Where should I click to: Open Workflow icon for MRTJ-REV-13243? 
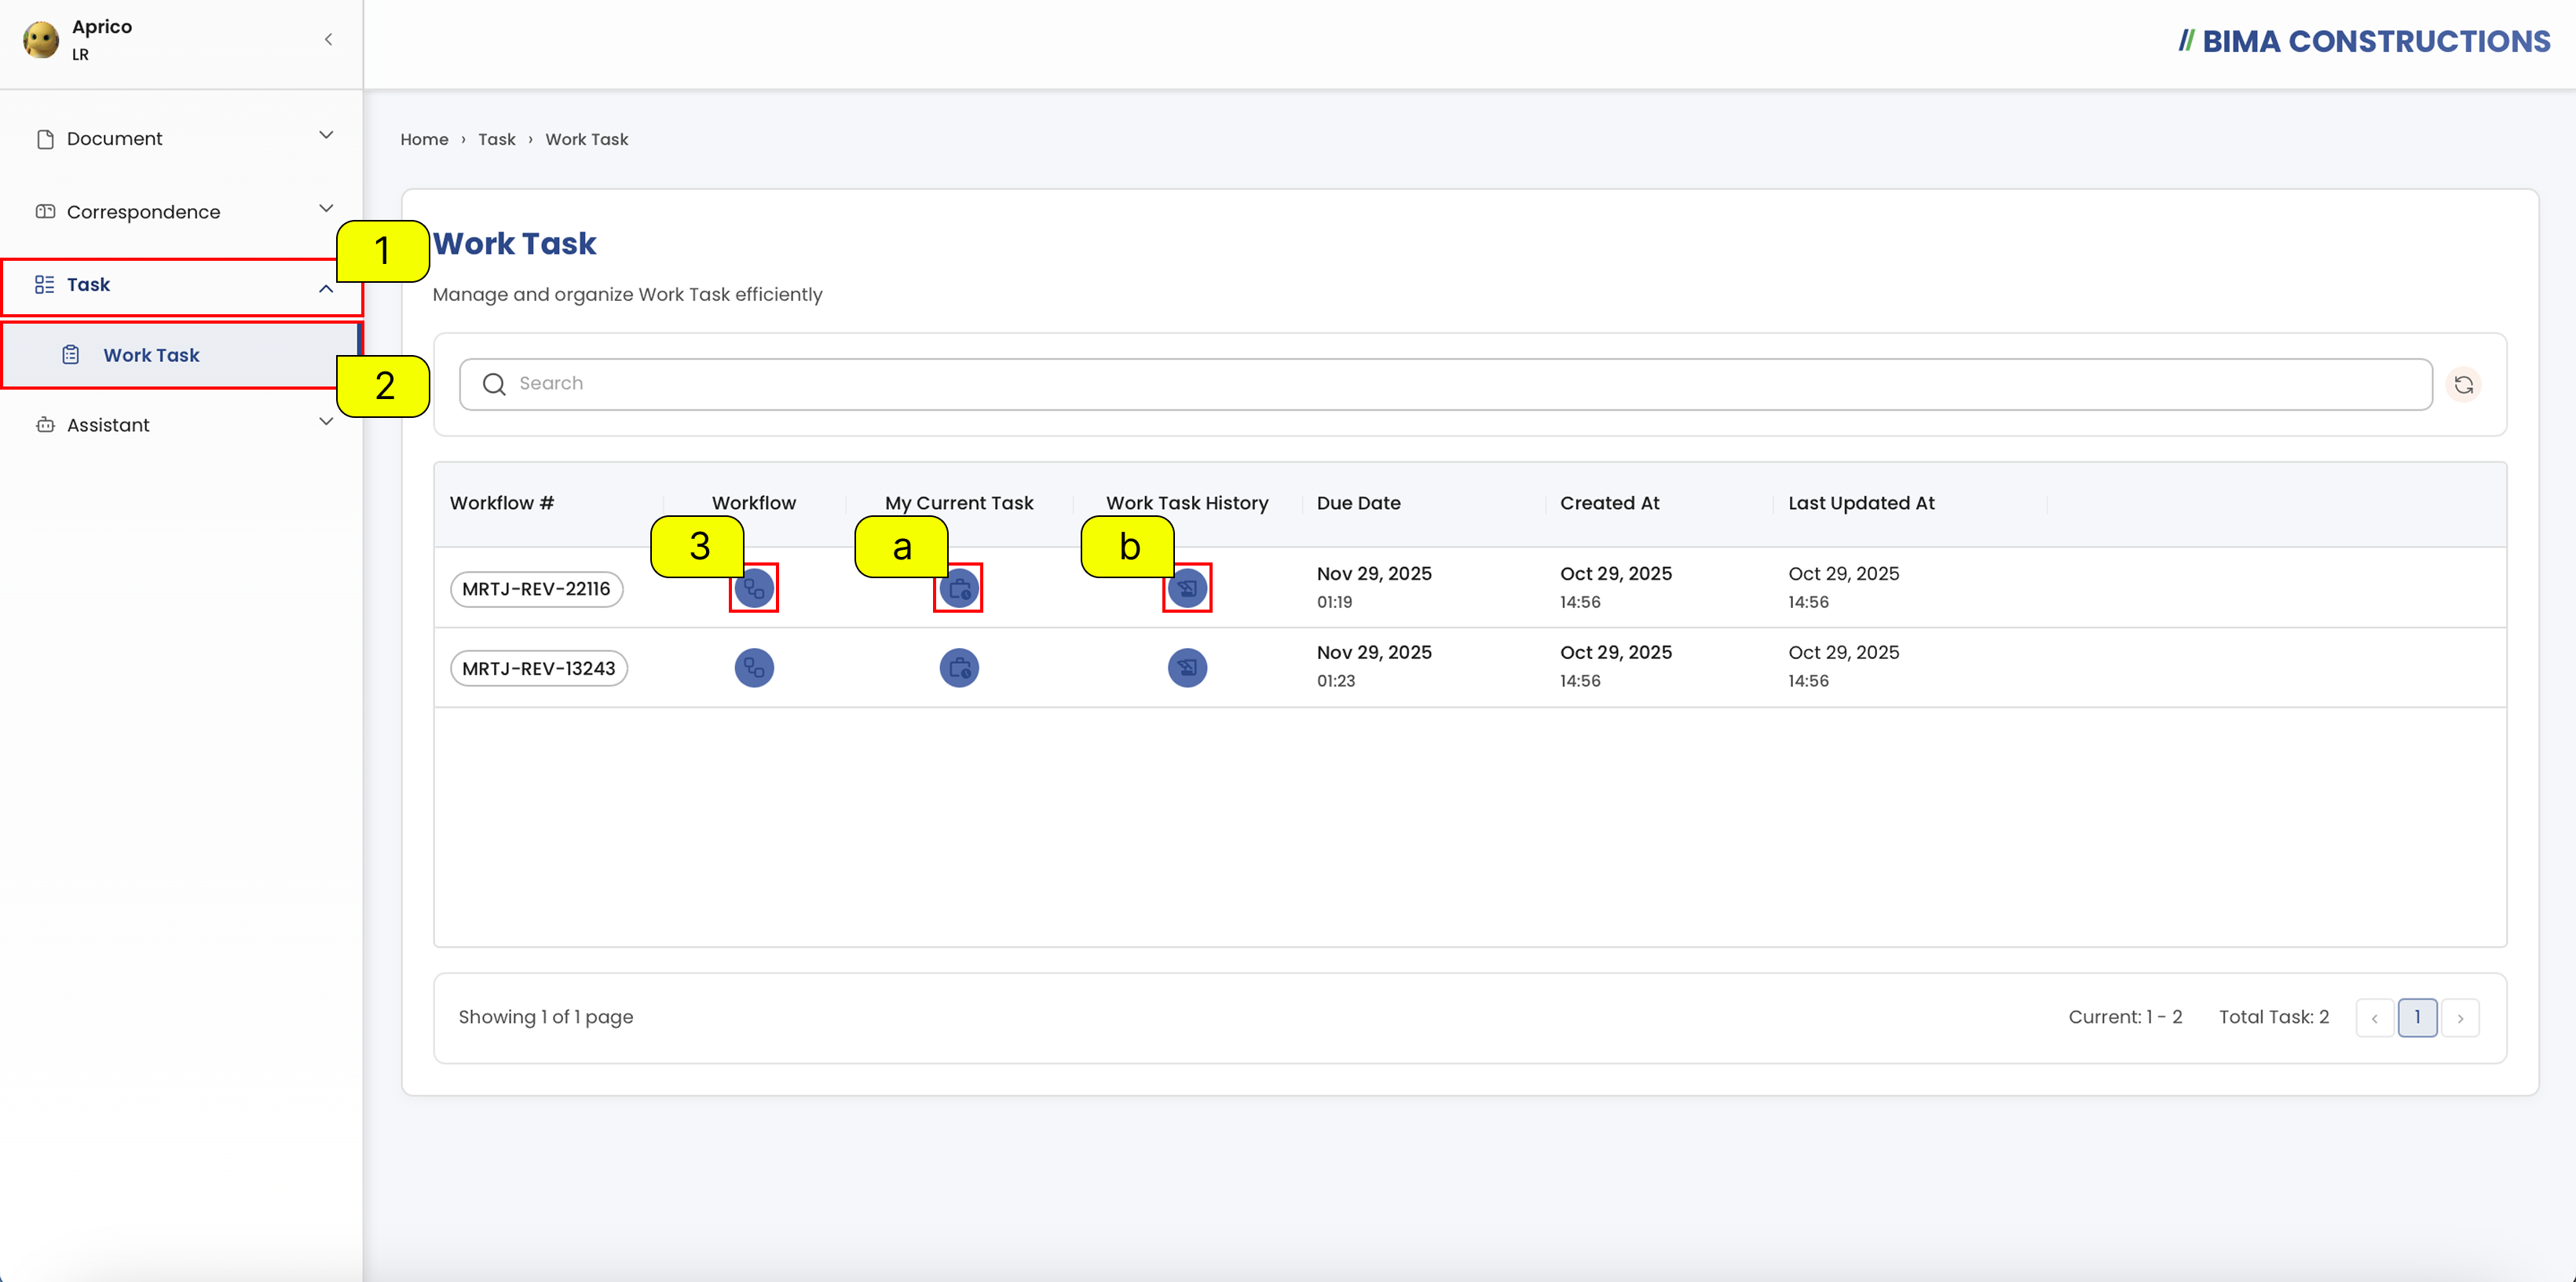coord(754,667)
